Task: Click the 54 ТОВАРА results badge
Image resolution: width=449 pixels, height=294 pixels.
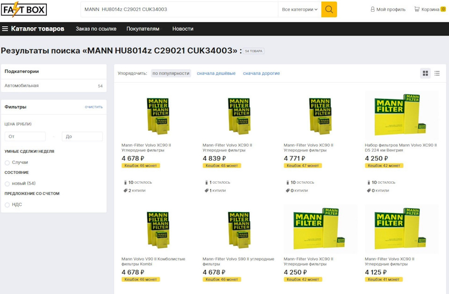Action: coord(253,51)
